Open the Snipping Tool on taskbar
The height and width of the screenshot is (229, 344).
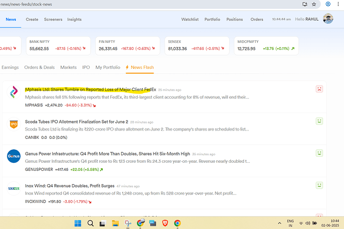coord(128,224)
